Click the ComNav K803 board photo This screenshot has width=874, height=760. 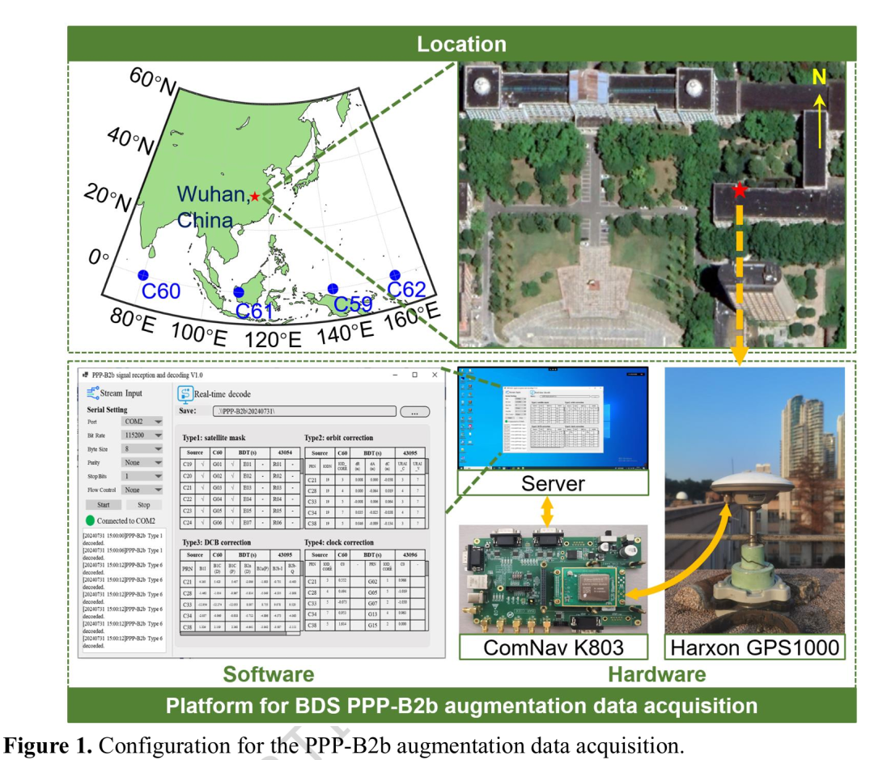[554, 579]
